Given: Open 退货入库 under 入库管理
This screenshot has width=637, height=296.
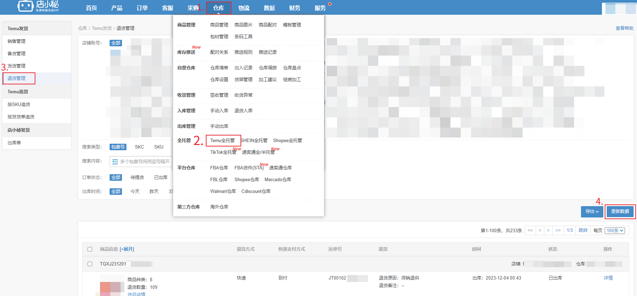Looking at the screenshot, I should click(244, 111).
